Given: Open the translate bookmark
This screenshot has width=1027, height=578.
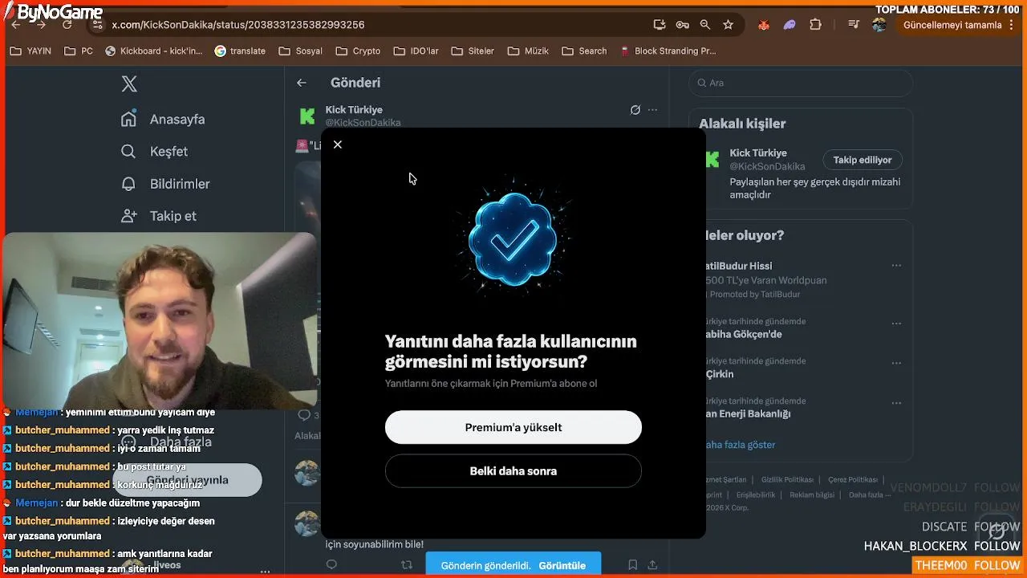Looking at the screenshot, I should [x=241, y=51].
